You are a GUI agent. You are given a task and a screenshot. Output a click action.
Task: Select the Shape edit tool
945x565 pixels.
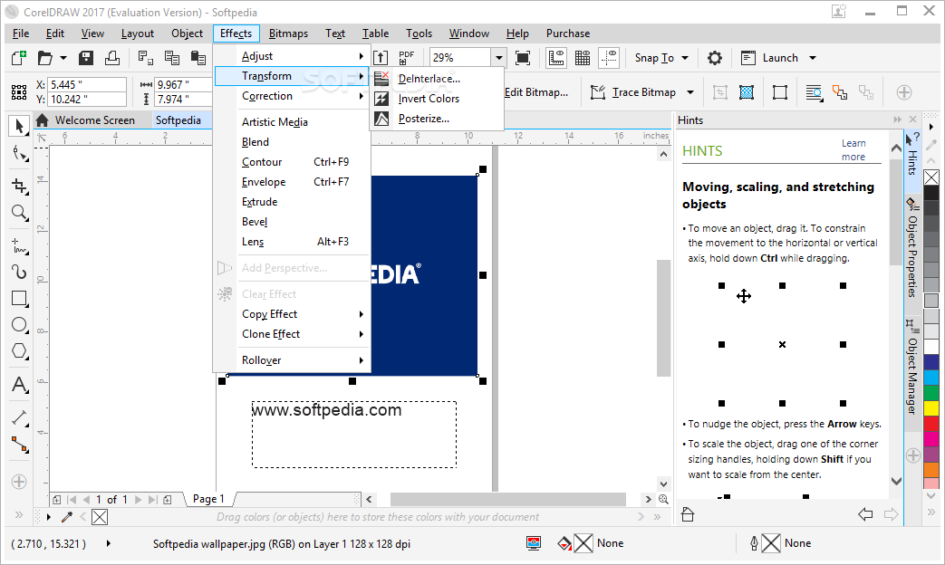[x=19, y=154]
